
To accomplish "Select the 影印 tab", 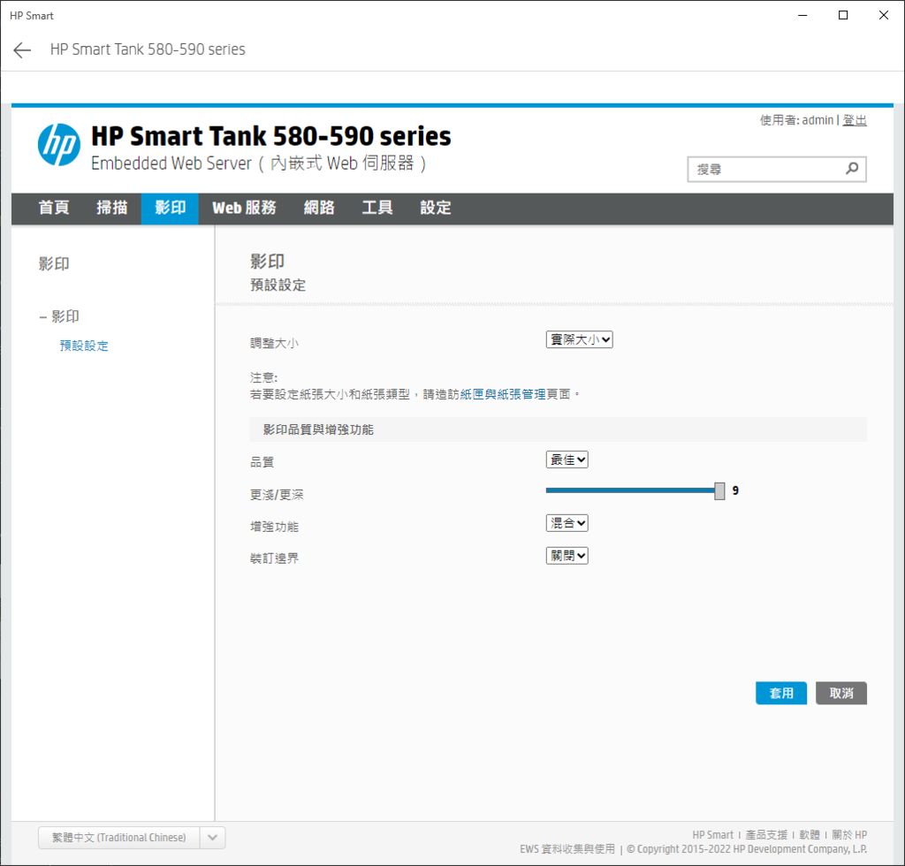I will click(x=171, y=208).
